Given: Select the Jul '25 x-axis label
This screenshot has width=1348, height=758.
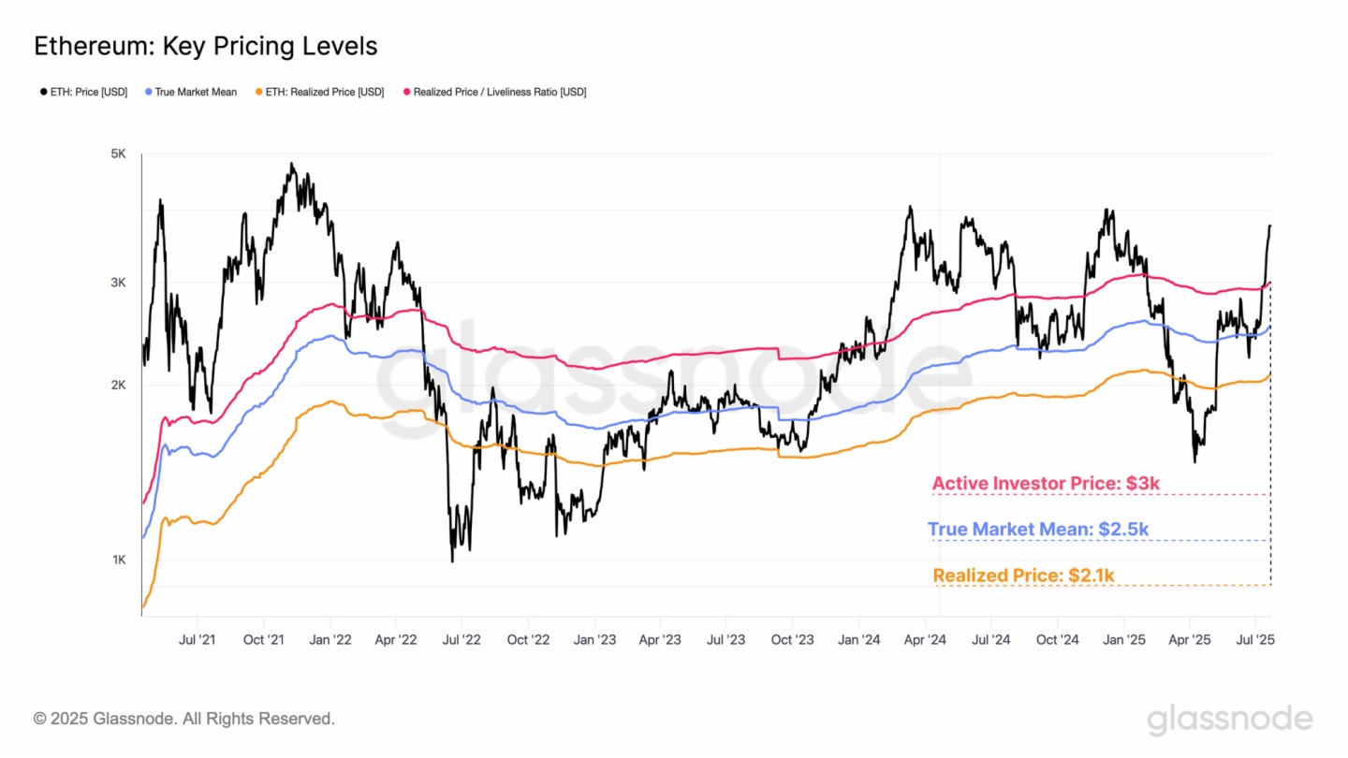Looking at the screenshot, I should tap(1255, 640).
